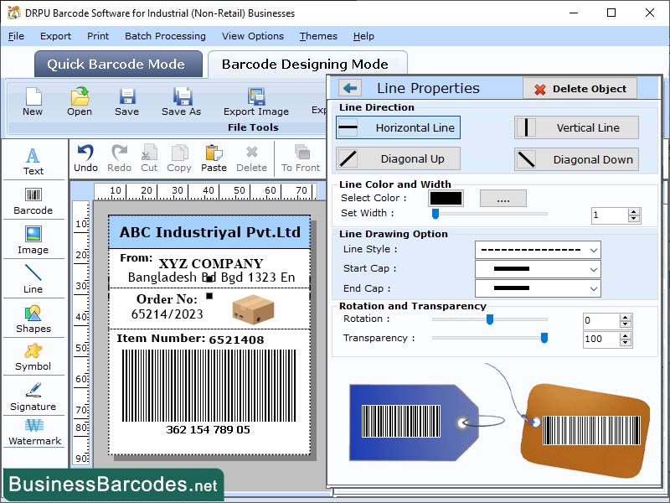Open the View Options menu
The width and height of the screenshot is (670, 503).
[253, 36]
